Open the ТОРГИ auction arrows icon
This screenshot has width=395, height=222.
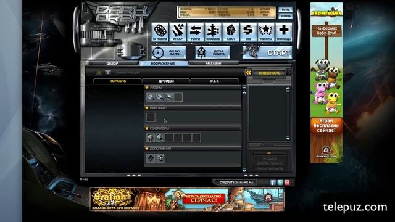pos(195,32)
